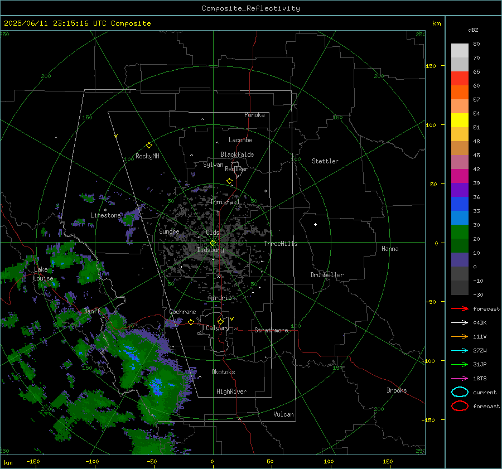
Task: Click the Ponoka city label
Action: [254, 115]
